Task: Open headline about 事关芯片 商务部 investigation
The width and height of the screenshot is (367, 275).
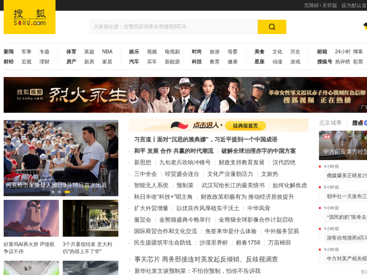Action: [x=206, y=259]
